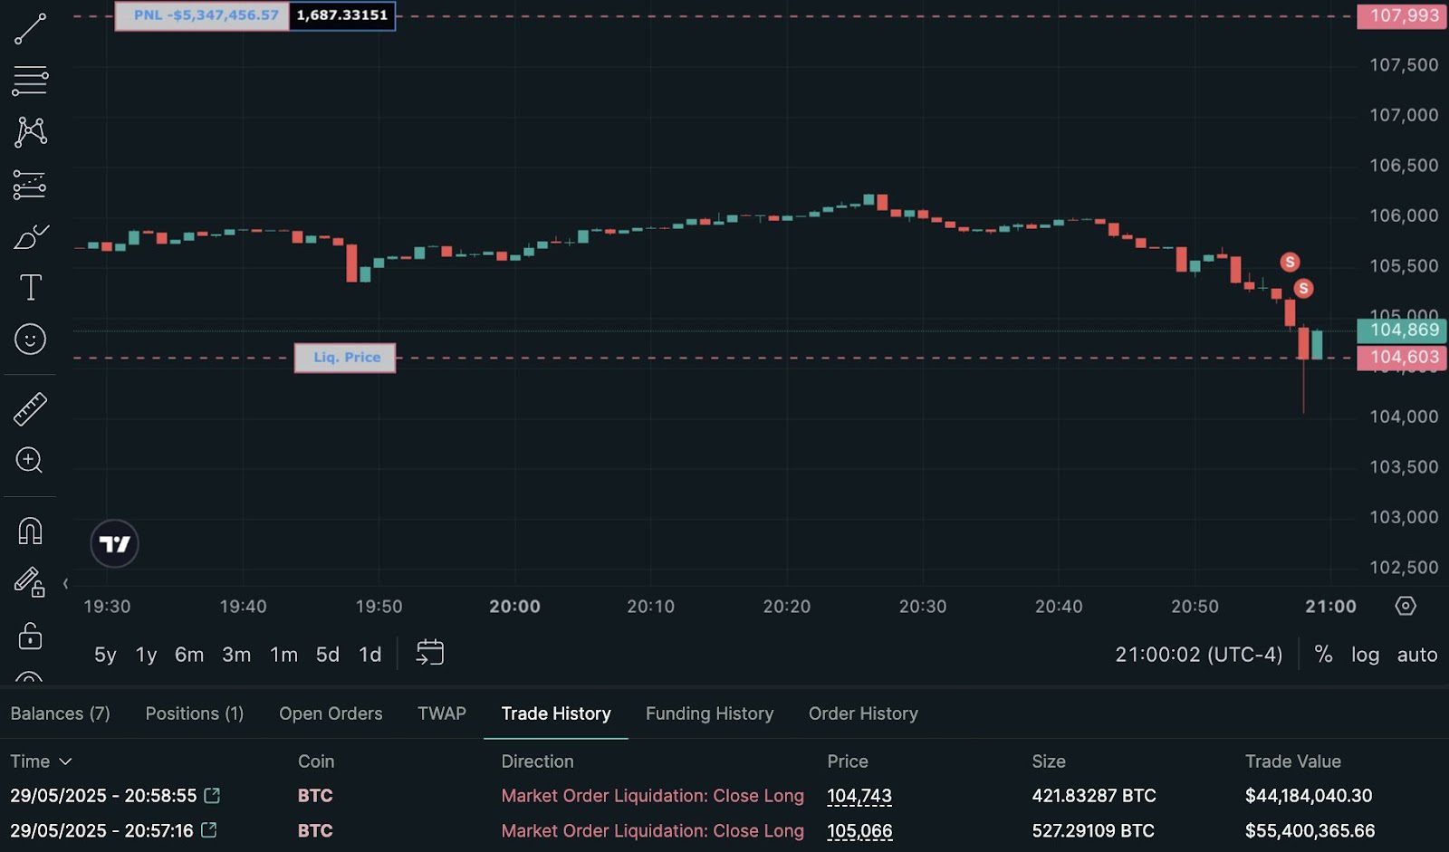This screenshot has width=1449, height=852.
Task: Select the Zoom In tool
Action: (30, 462)
